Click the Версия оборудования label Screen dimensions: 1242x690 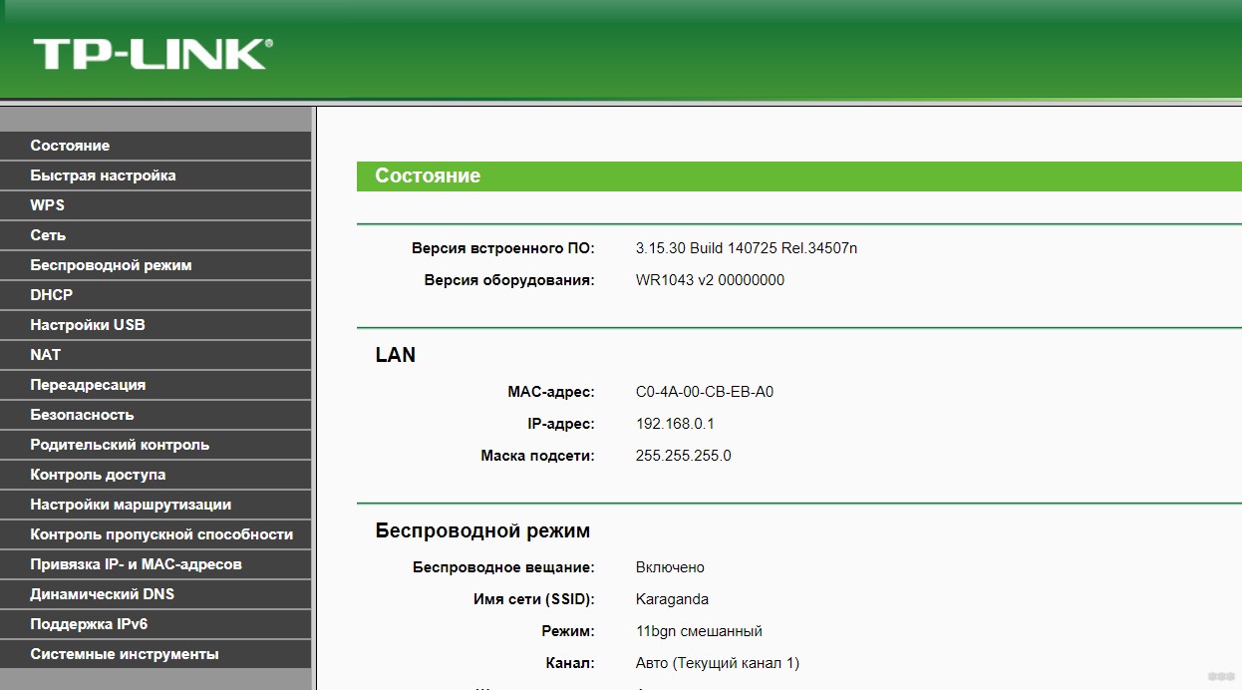click(x=509, y=280)
